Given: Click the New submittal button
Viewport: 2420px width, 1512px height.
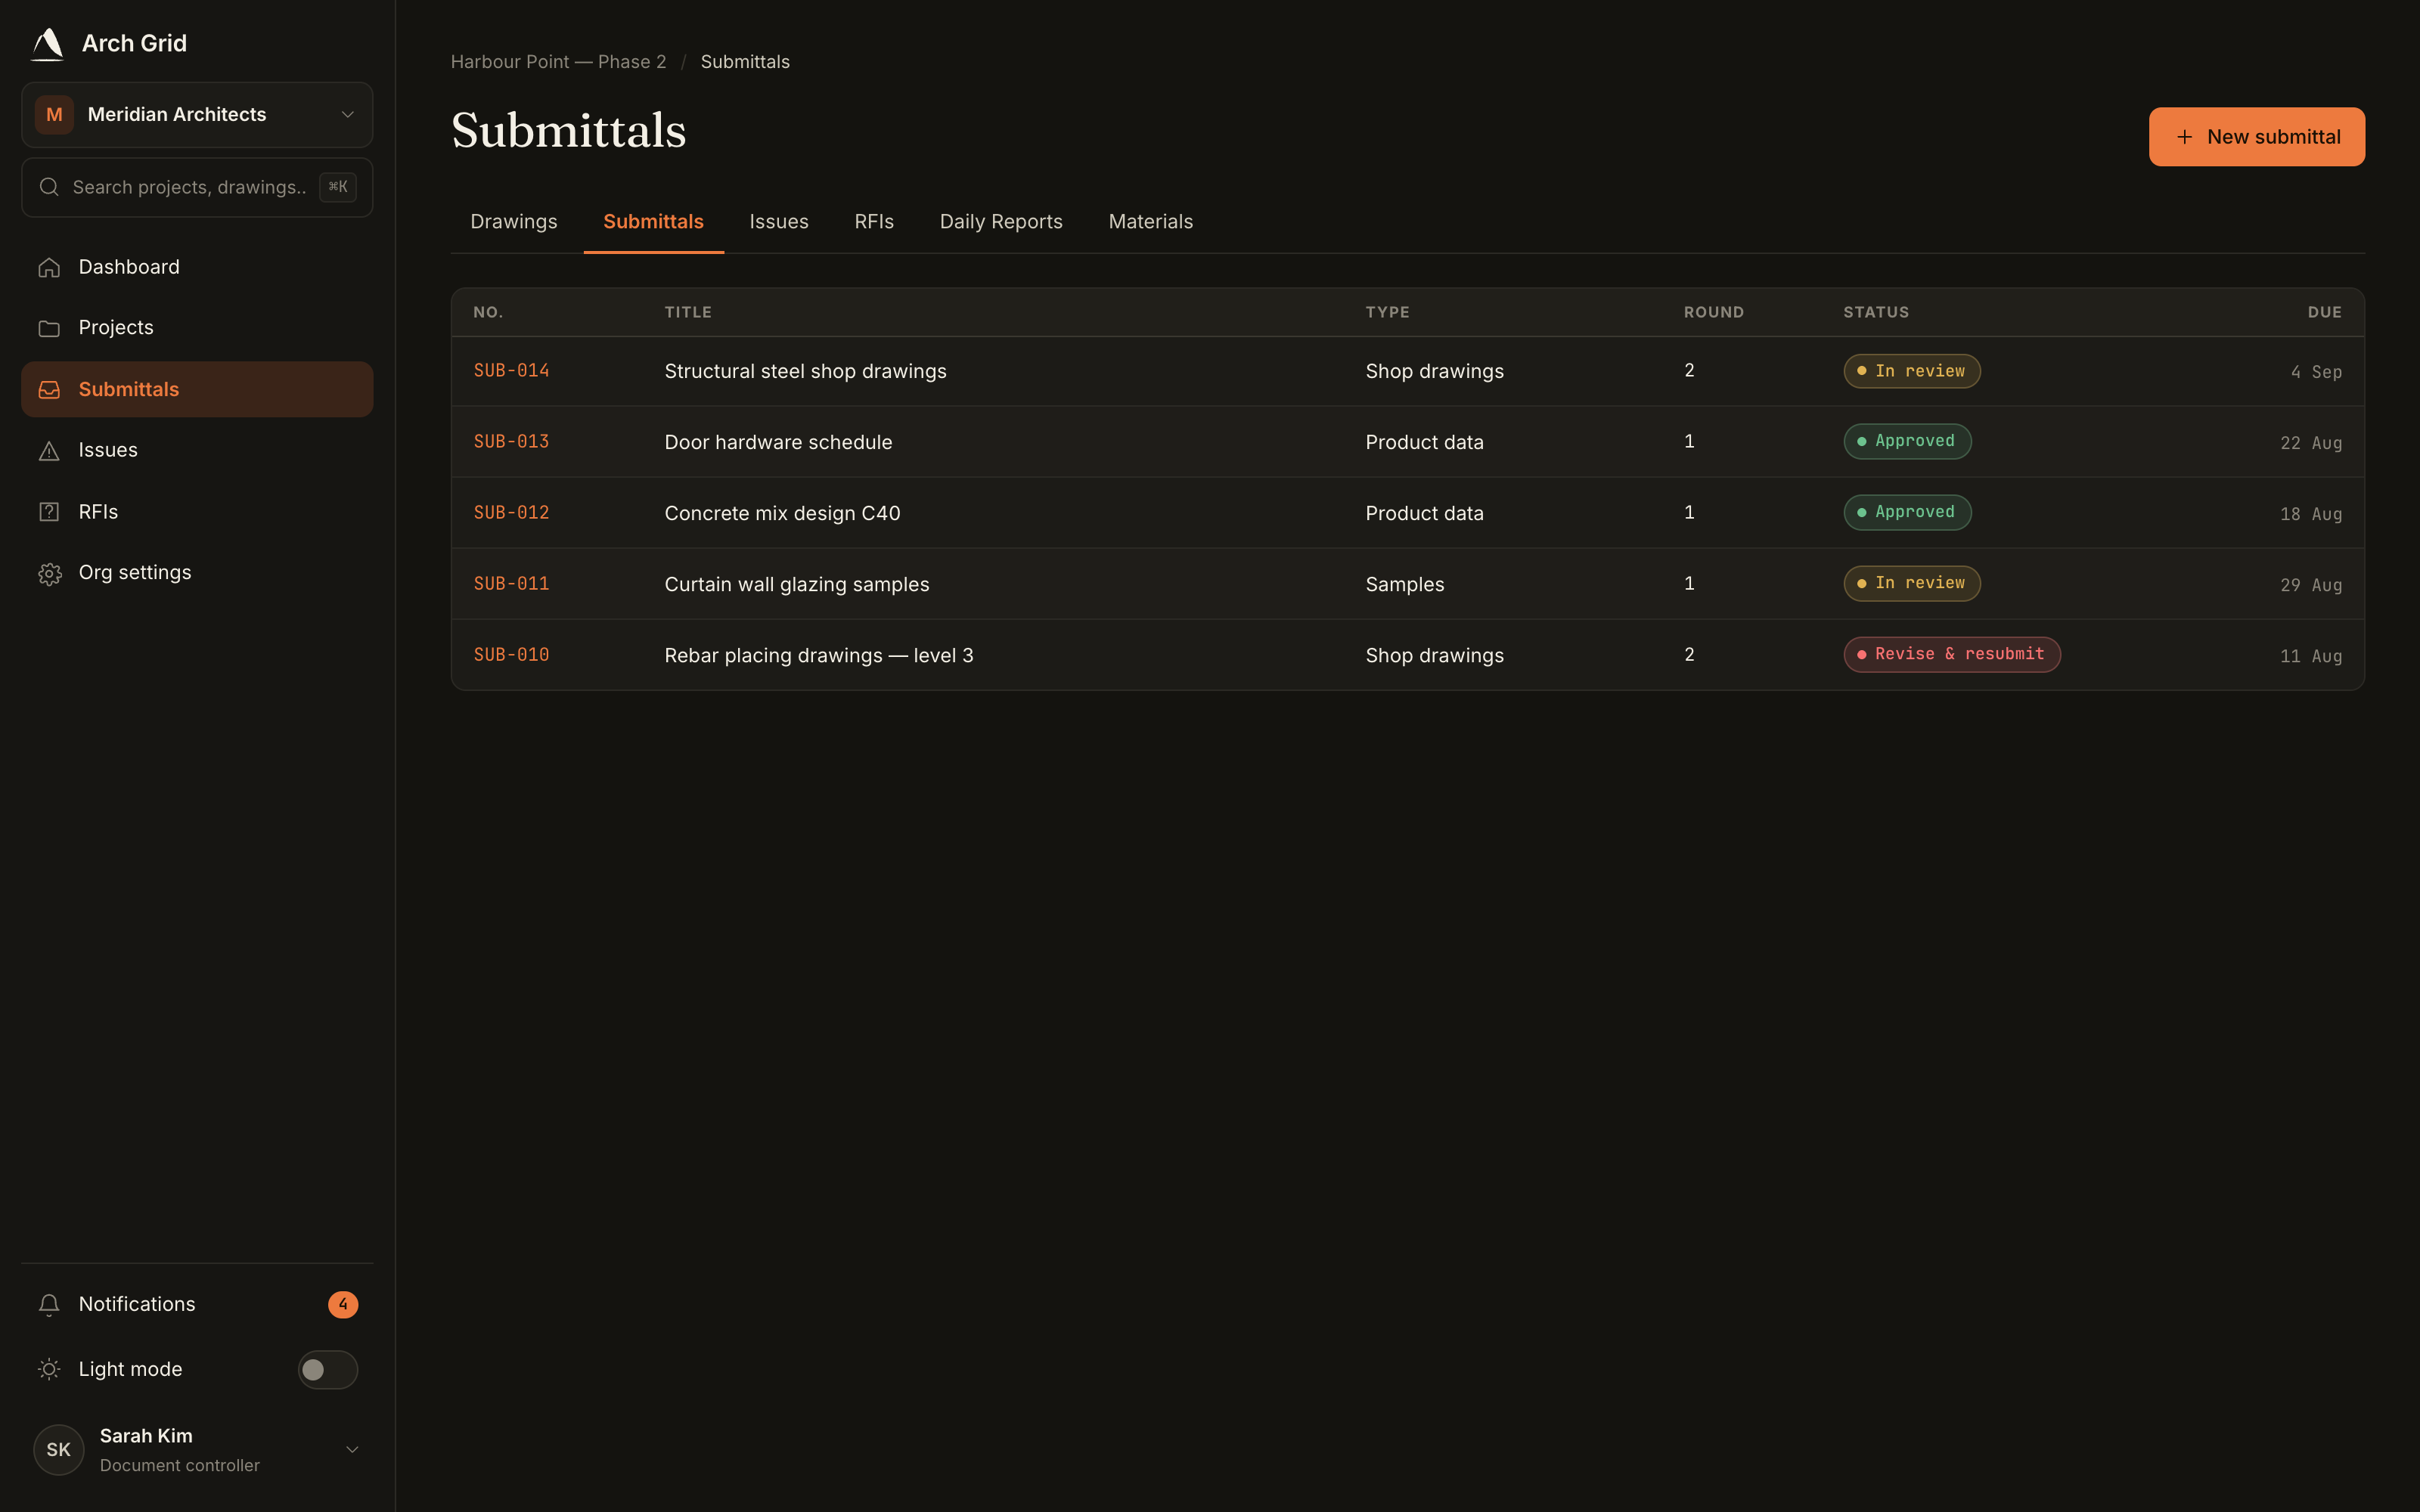Looking at the screenshot, I should 2256,137.
